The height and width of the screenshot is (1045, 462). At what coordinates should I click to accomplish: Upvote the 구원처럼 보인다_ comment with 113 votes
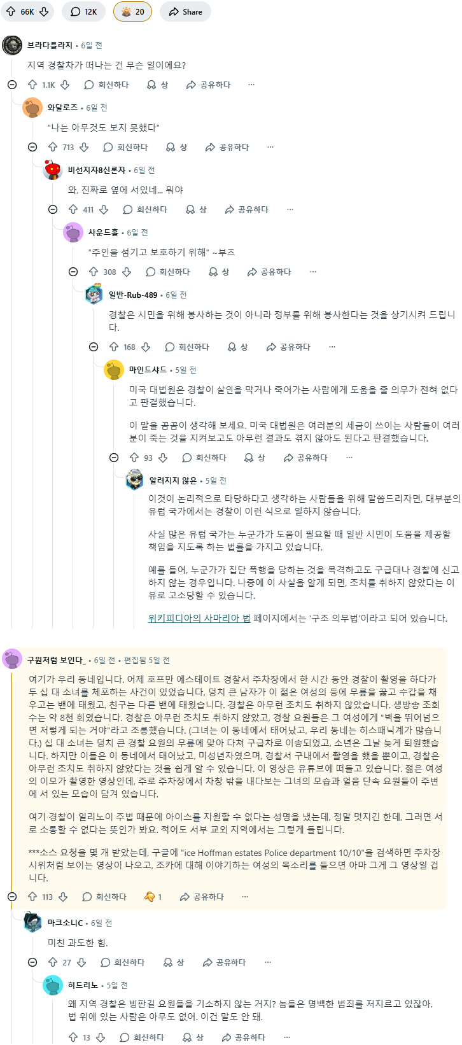coord(32,897)
